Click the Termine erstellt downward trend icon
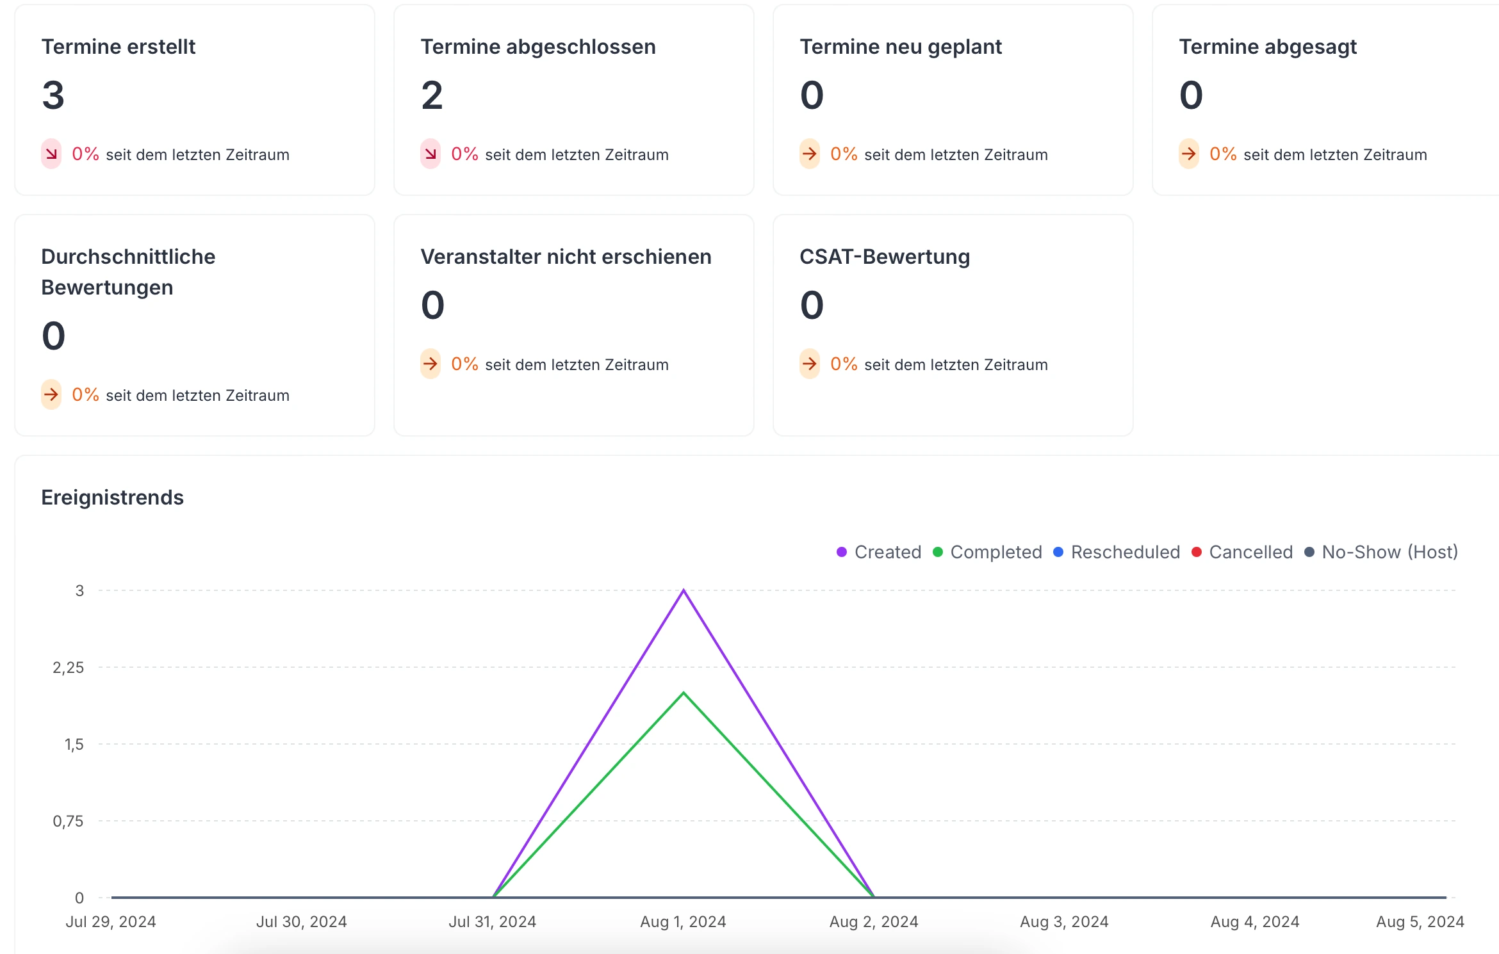 click(x=51, y=154)
